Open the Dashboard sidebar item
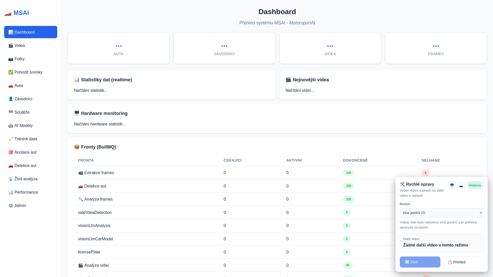 31,32
